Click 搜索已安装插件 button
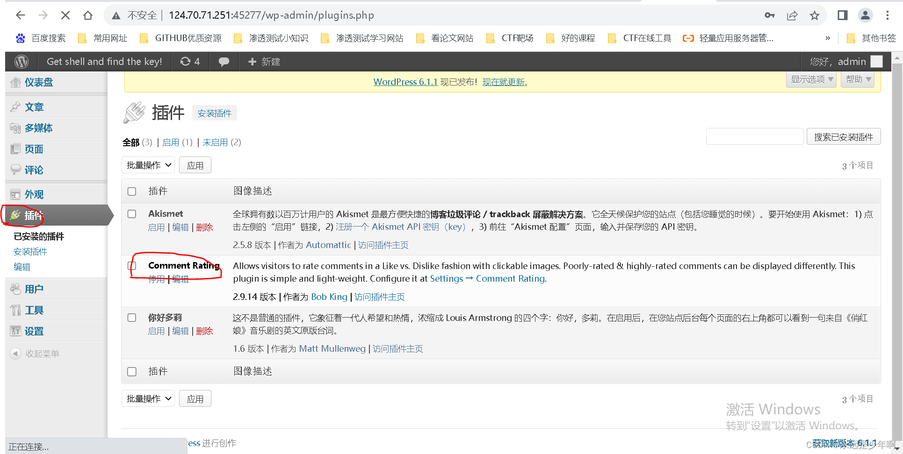The height and width of the screenshot is (454, 903). [x=844, y=137]
